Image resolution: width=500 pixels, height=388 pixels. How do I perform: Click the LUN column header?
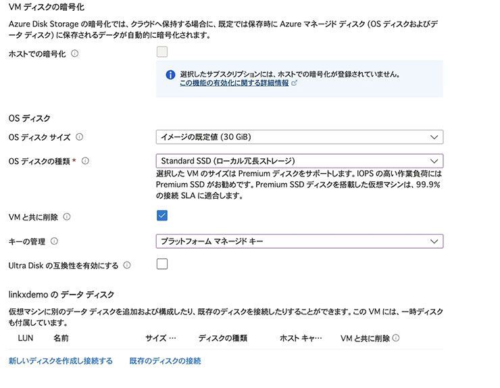tap(26, 338)
